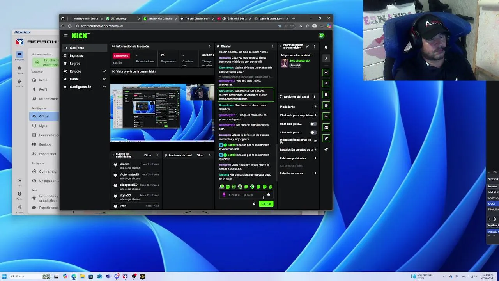499x281 pixels.
Task: Expand the Estudio sidebar section
Action: click(x=84, y=71)
